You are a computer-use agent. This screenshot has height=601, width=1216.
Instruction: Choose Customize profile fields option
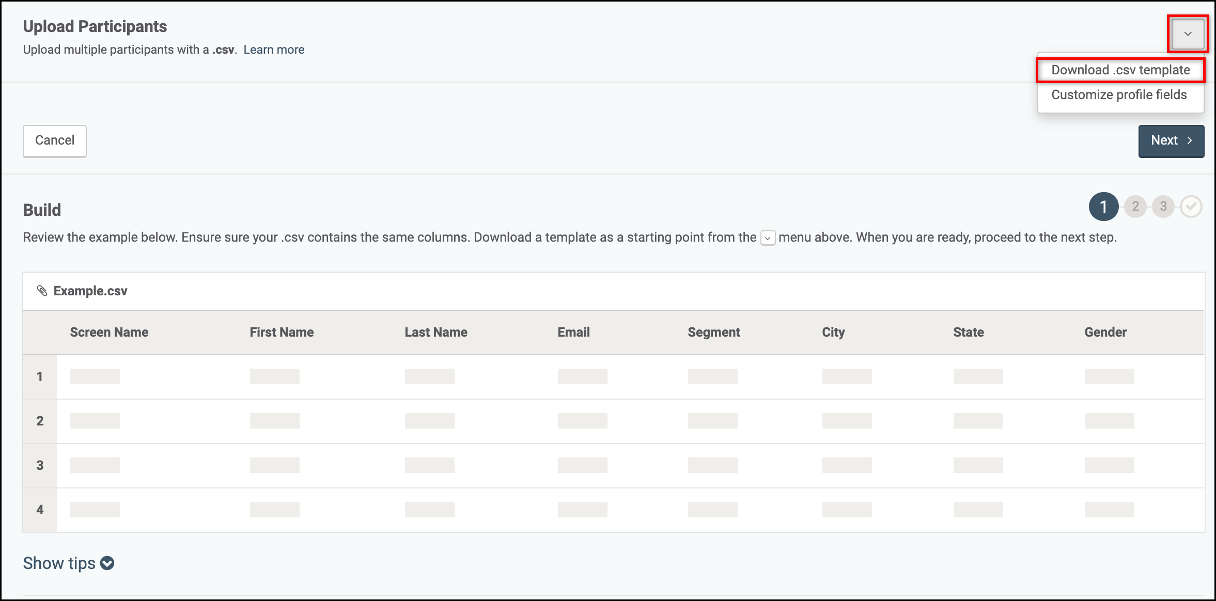1119,95
